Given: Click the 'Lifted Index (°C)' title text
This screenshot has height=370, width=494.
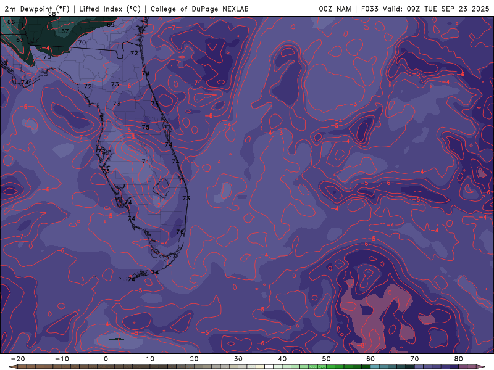Looking at the screenshot, I should (x=110, y=9).
